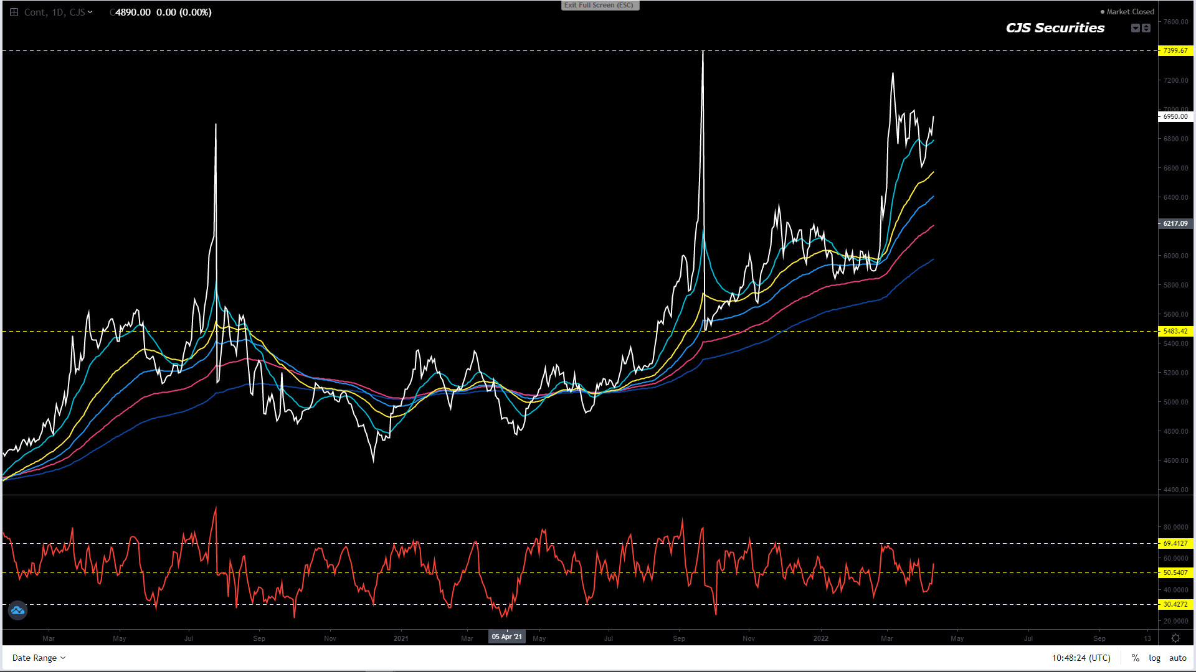Click the pane up-down move icon
The image size is (1196, 672).
point(1146,28)
